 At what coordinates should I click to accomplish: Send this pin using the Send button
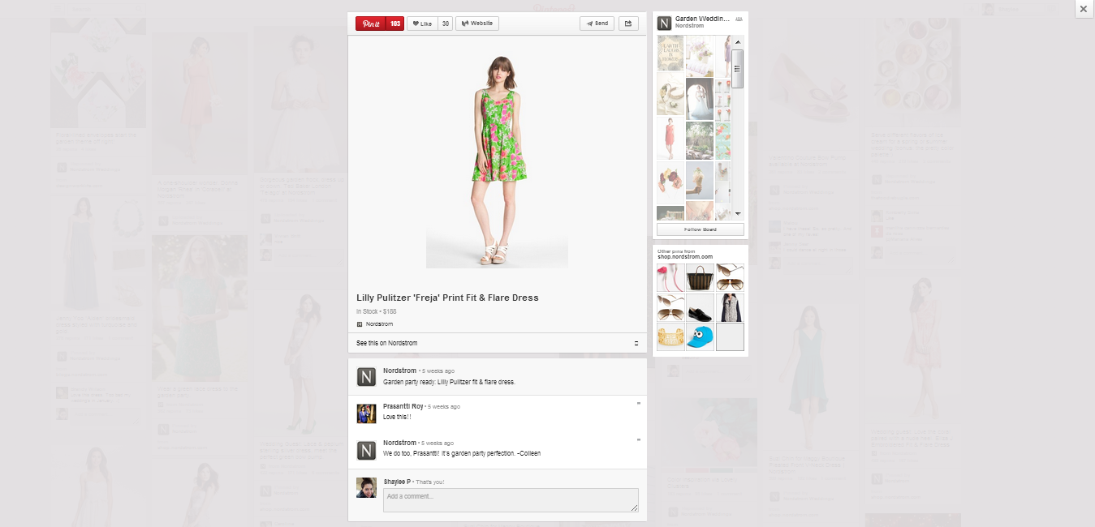[597, 24]
